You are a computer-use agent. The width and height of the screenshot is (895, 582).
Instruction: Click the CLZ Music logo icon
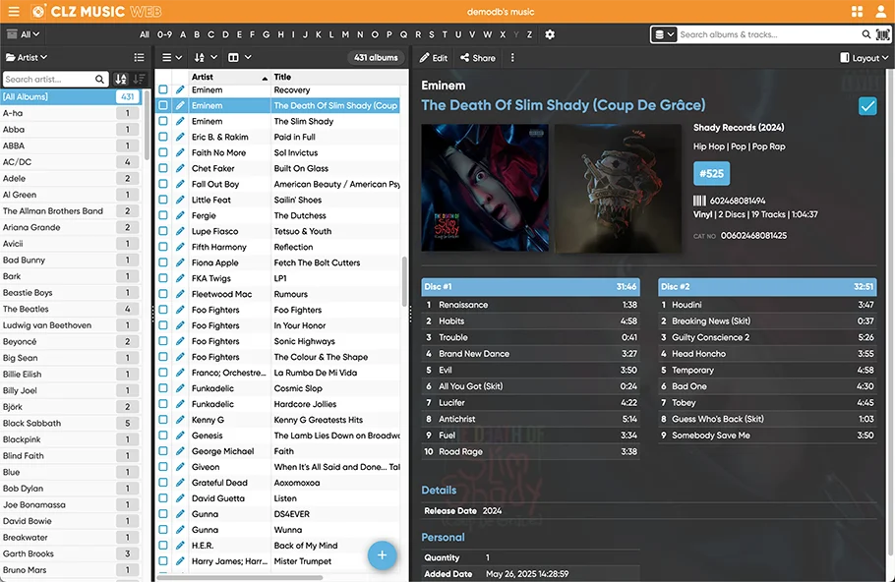click(x=38, y=12)
